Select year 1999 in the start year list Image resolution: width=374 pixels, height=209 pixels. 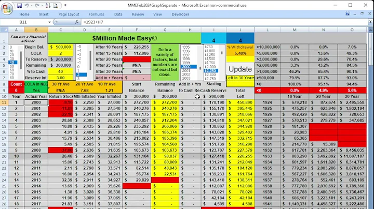pyautogui.click(x=189, y=63)
